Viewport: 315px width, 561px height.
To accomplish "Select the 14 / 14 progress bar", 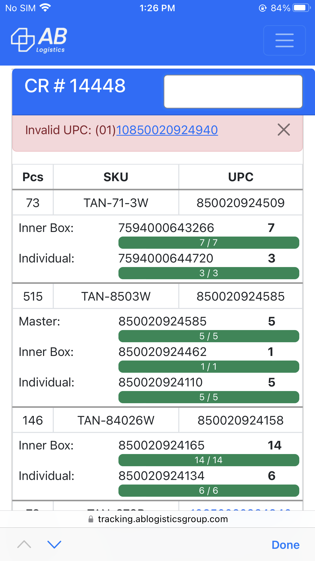I will (208, 460).
